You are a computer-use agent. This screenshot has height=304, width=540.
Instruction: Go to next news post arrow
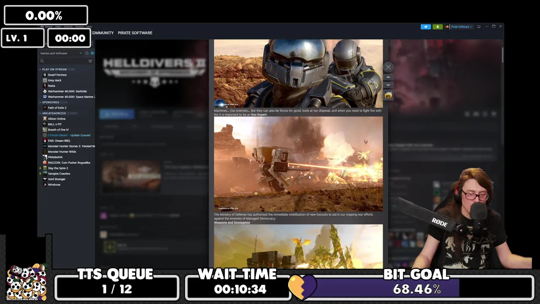(x=388, y=85)
